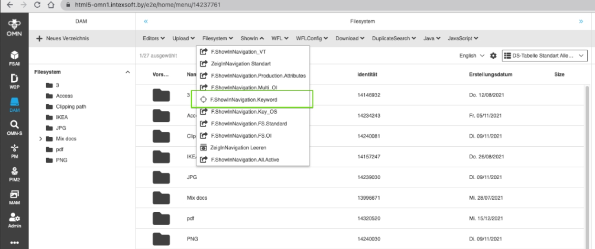Open the WFL dropdown menu

280,38
